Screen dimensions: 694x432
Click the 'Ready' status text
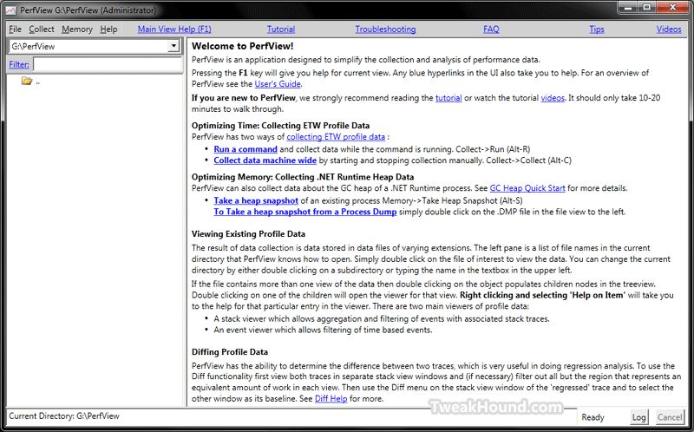pos(593,417)
